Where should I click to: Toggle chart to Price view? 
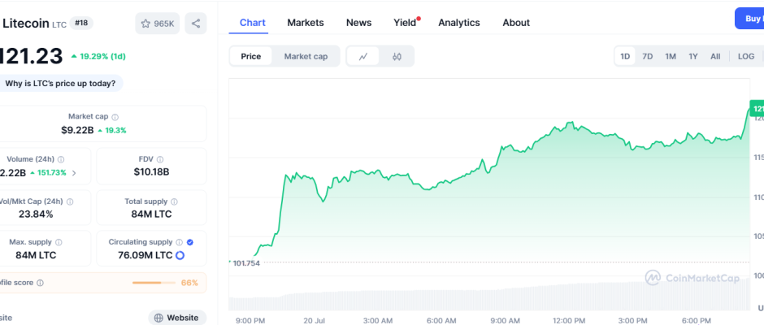pyautogui.click(x=251, y=56)
